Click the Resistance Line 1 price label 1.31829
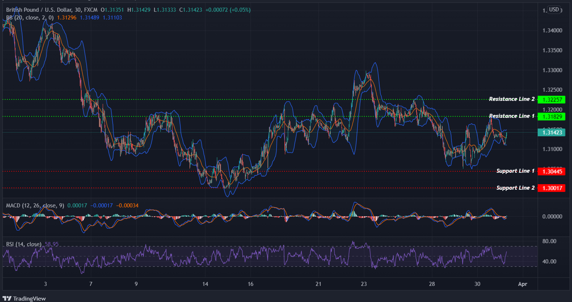The width and height of the screenshot is (572, 302). pyautogui.click(x=552, y=117)
